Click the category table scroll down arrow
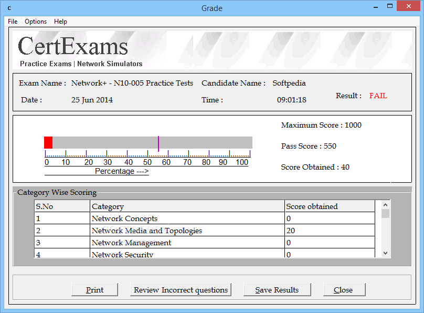The width and height of the screenshot is (424, 313). 386,253
